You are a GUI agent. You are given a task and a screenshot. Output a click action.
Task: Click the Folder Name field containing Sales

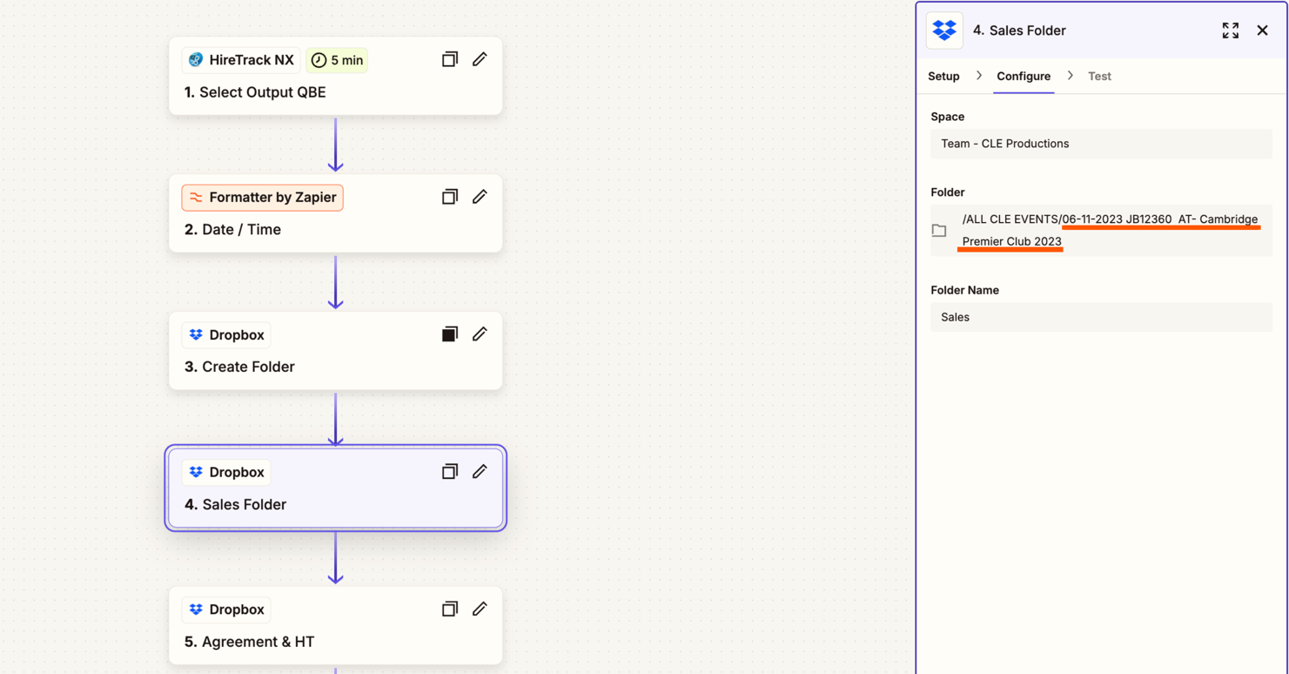tap(1101, 317)
